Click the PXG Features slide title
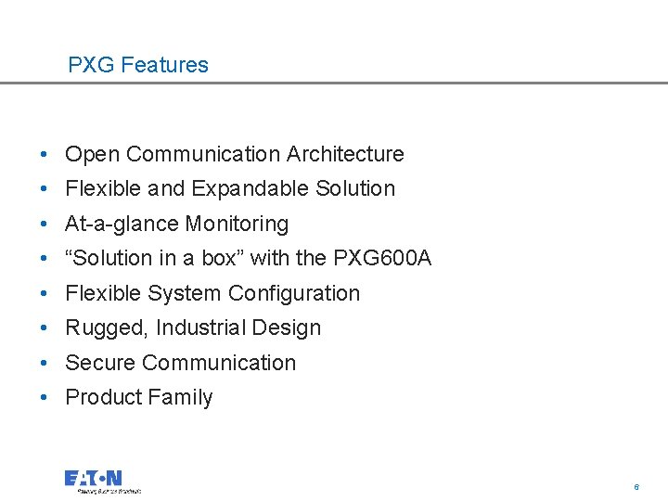Image resolution: width=668 pixels, height=501 pixels. point(138,65)
